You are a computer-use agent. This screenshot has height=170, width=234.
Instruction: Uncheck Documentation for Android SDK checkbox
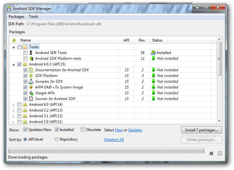click(x=25, y=70)
